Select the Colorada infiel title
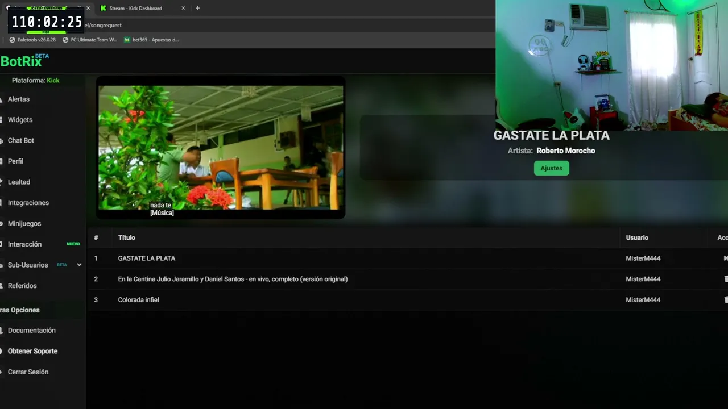This screenshot has height=409, width=728. pos(138,300)
